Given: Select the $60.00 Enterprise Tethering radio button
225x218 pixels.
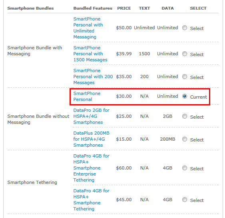Looking at the screenshot, I should (185, 168).
